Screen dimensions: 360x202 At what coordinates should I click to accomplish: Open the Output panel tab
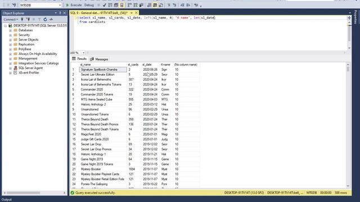[7, 200]
